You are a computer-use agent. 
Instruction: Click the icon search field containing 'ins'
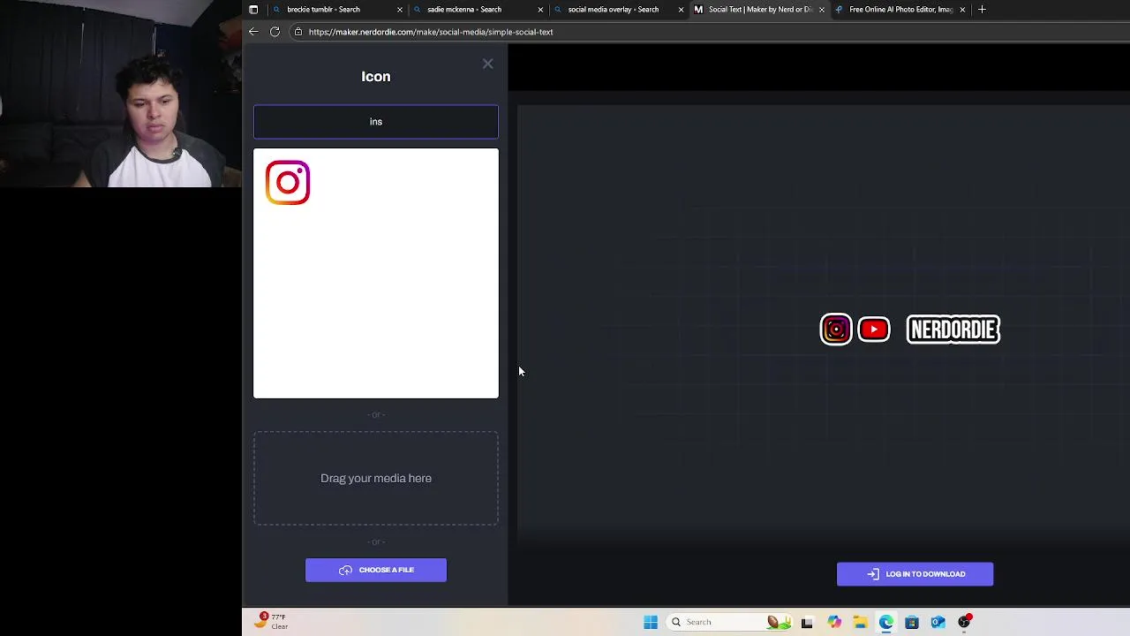[376, 122]
